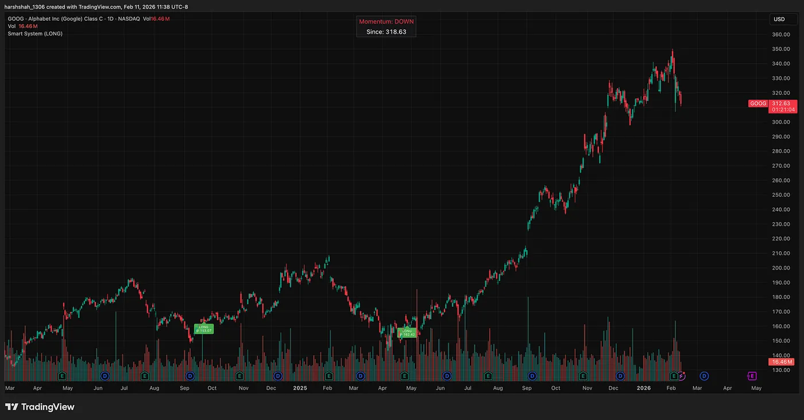Screen dimensions: 804x420
Task: Click the 2026 year label on time axis
Action: [x=644, y=388]
